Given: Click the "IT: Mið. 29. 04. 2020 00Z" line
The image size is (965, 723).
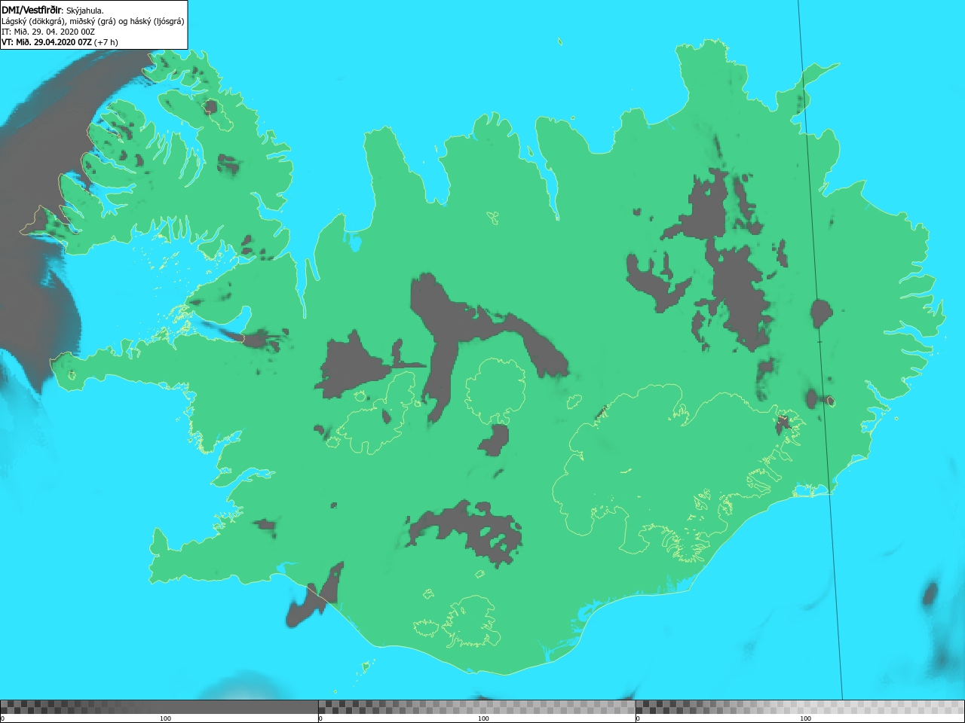Looking at the screenshot, I should click(x=48, y=32).
